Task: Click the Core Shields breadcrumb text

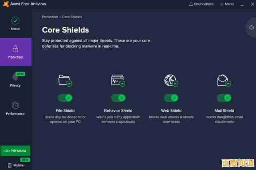Action: point(72,17)
